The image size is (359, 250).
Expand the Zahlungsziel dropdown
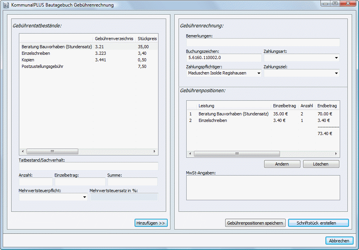click(x=336, y=73)
